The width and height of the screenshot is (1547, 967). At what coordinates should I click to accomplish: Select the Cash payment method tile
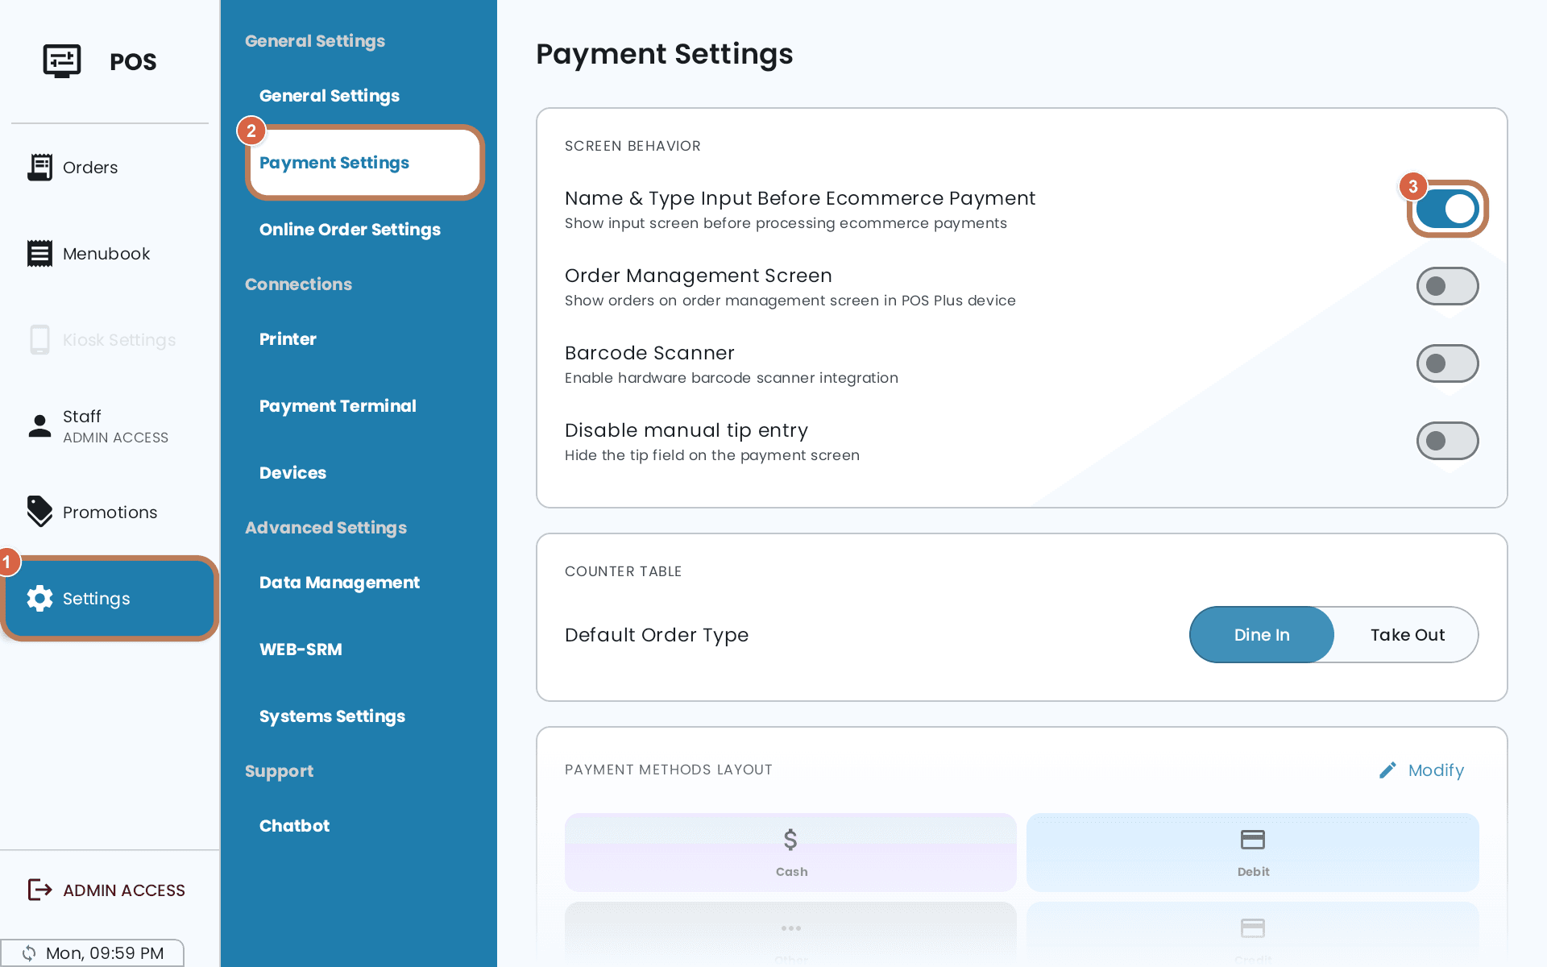(x=790, y=853)
